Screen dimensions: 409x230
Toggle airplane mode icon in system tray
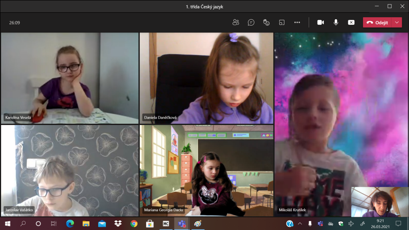pos(351,224)
